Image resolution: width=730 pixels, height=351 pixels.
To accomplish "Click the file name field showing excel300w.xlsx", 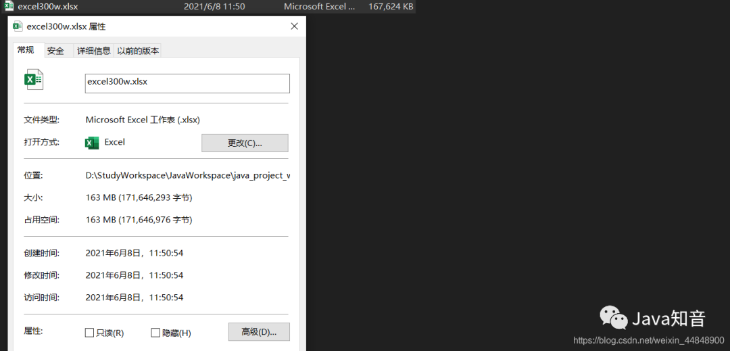I will tap(187, 83).
